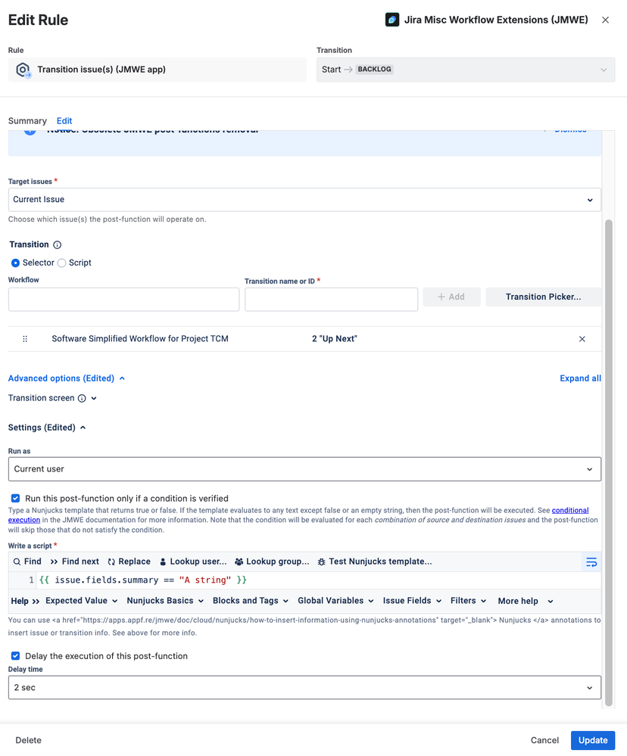Viewport: 627px width, 756px height.
Task: Click into the Nunjucks script editor line
Action: coord(318,580)
